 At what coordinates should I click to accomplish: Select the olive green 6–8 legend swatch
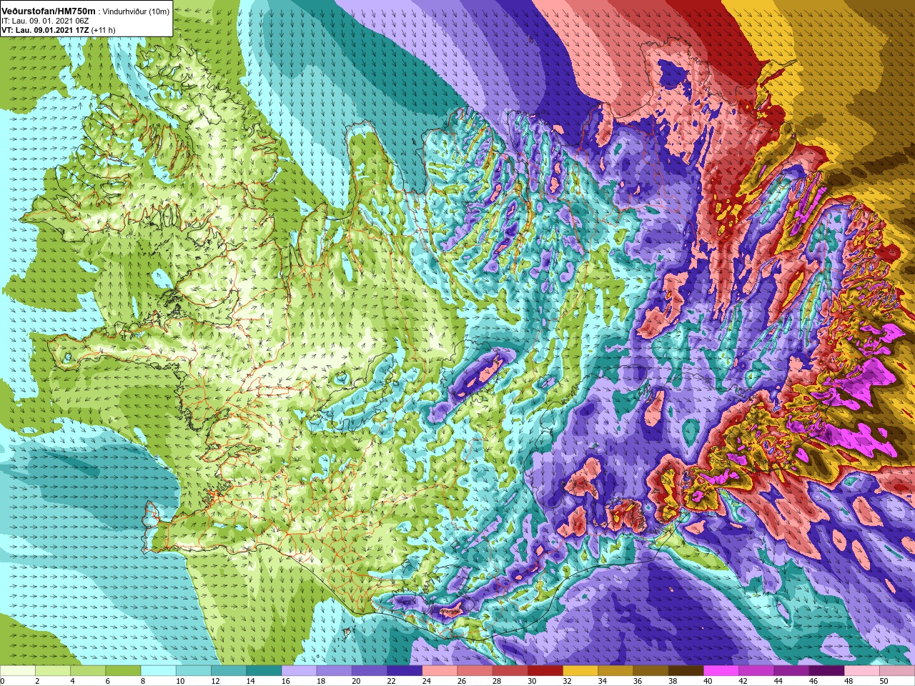coord(123,670)
